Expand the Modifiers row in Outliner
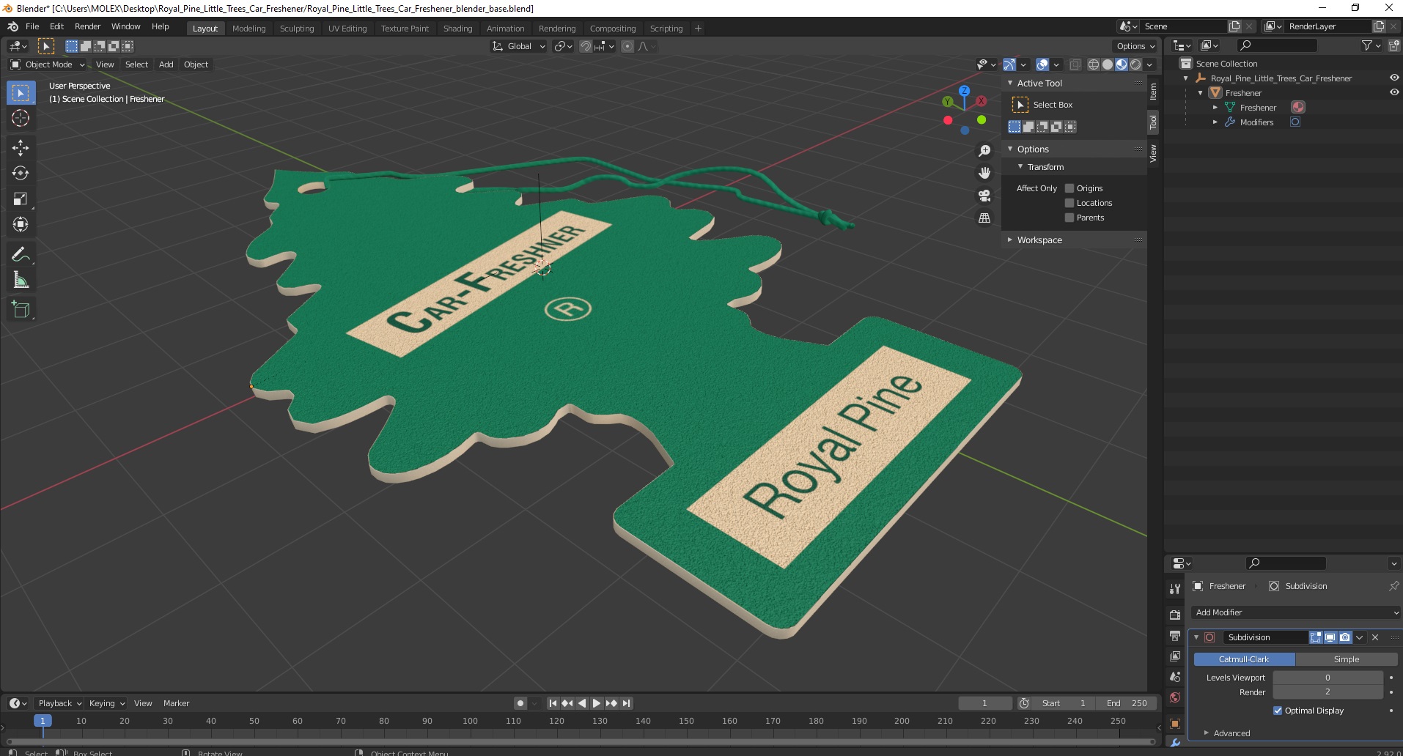Viewport: 1403px width, 756px height. [1215, 122]
